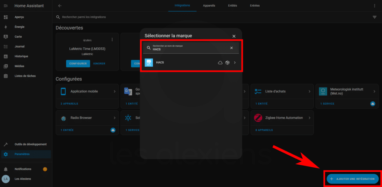Click the Zigbee Home Automation logo
The image size is (382, 187).
click(x=258, y=118)
